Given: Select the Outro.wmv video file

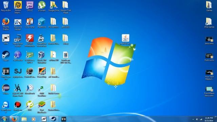Looking at the screenshot, I should [209, 57].
